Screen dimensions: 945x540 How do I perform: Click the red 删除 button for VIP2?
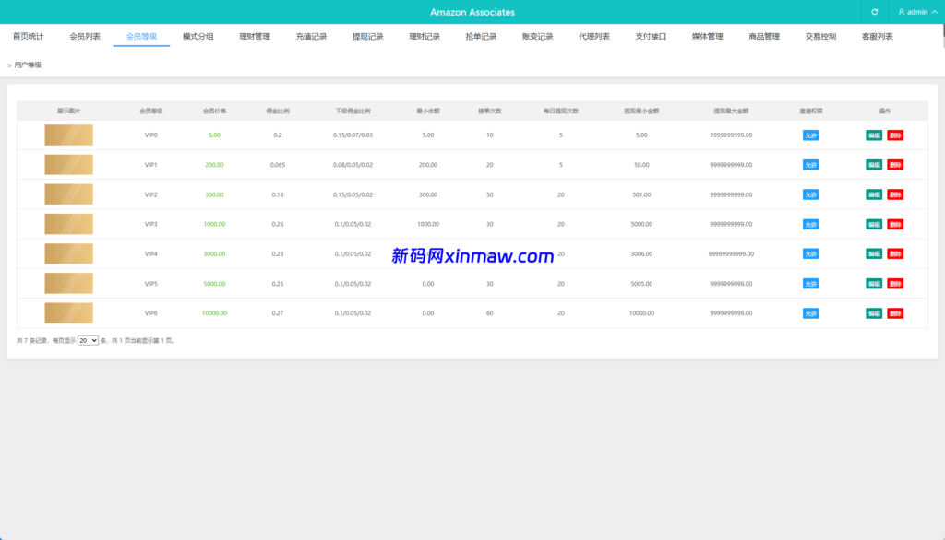895,194
